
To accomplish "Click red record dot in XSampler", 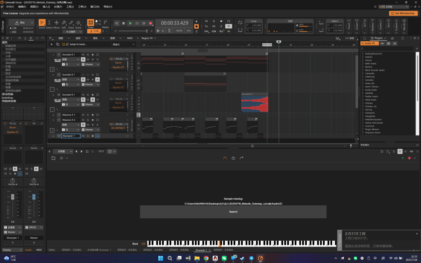I will pyautogui.click(x=409, y=158).
